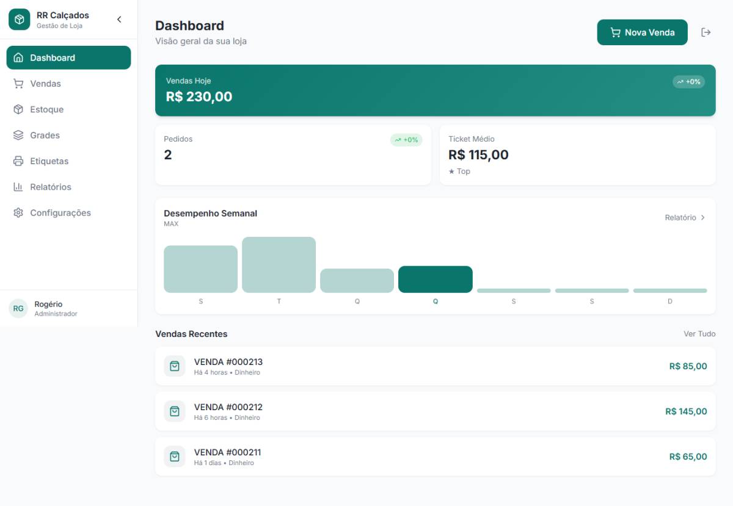Click the Etiquetas printer icon
The image size is (733, 506).
[18, 161]
